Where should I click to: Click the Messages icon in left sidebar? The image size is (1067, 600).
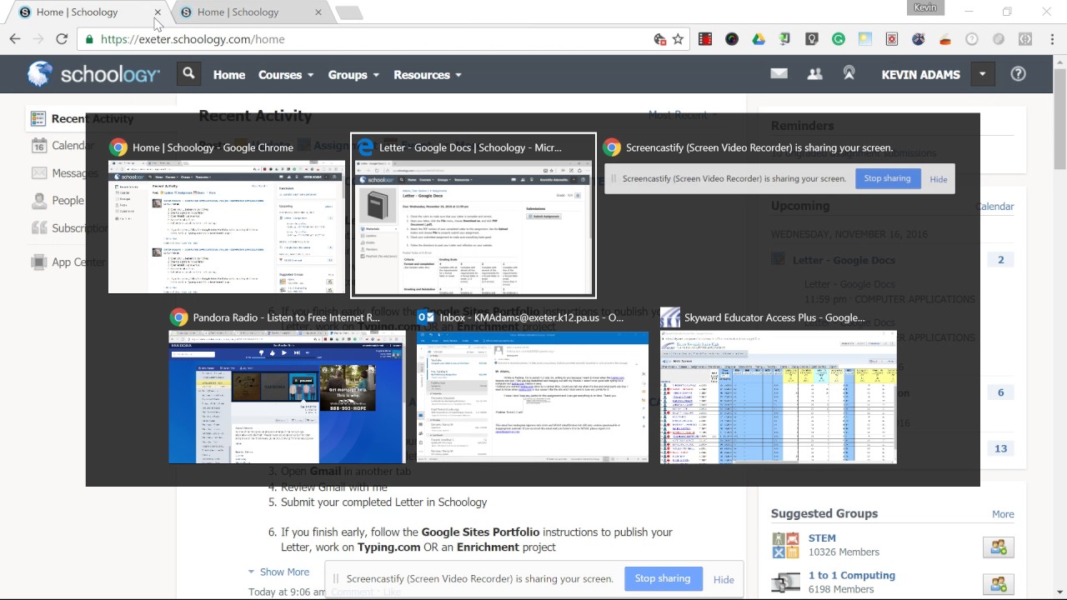point(38,172)
